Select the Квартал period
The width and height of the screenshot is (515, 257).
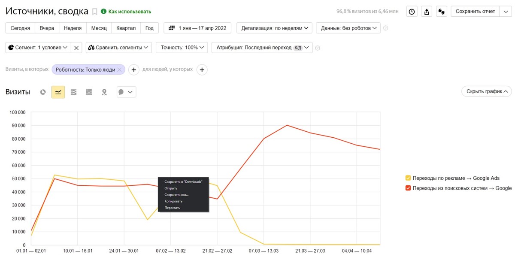(126, 28)
